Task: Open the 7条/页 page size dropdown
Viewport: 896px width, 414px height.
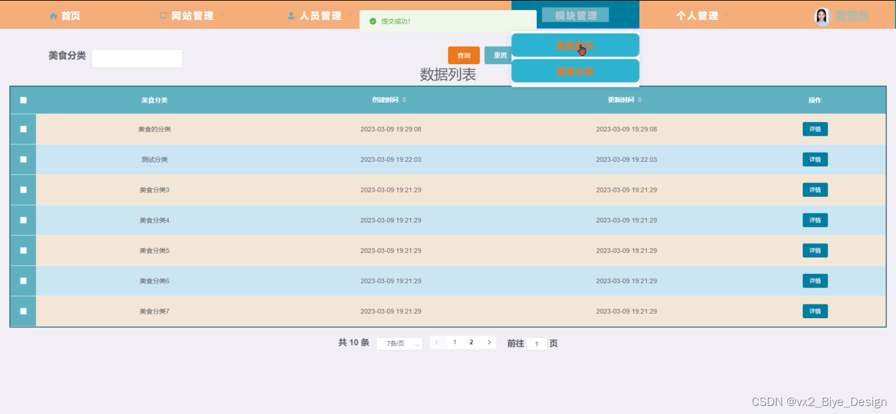Action: 399,344
